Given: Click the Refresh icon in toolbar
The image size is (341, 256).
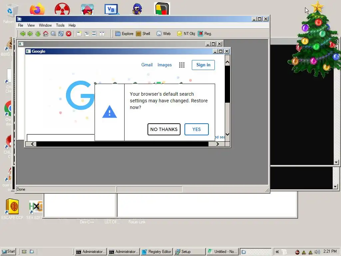Looking at the screenshot, I should point(61,34).
